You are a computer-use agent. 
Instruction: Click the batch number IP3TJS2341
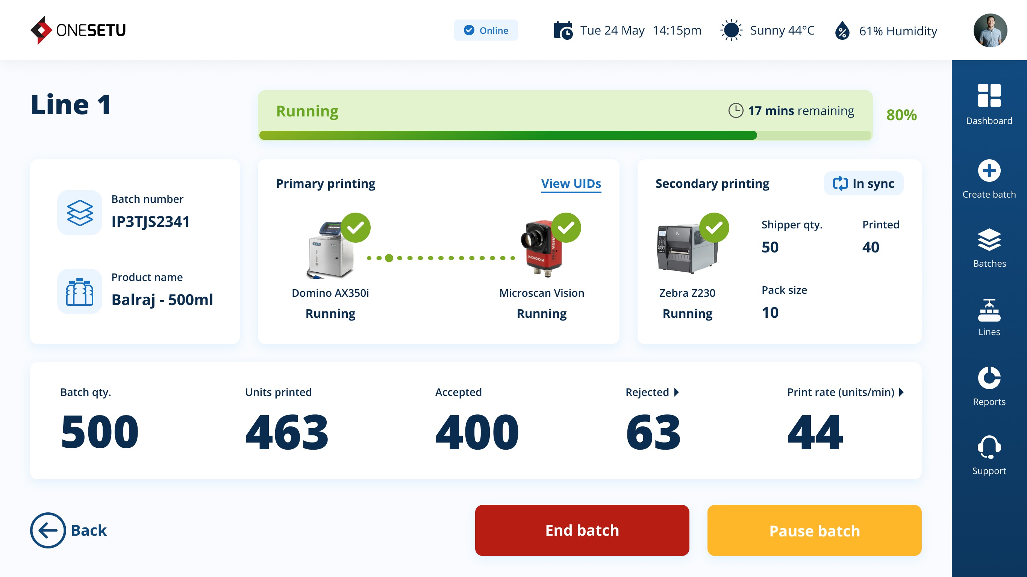(x=151, y=222)
